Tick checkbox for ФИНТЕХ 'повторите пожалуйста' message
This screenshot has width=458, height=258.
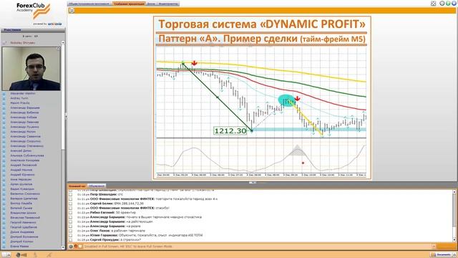(70, 199)
